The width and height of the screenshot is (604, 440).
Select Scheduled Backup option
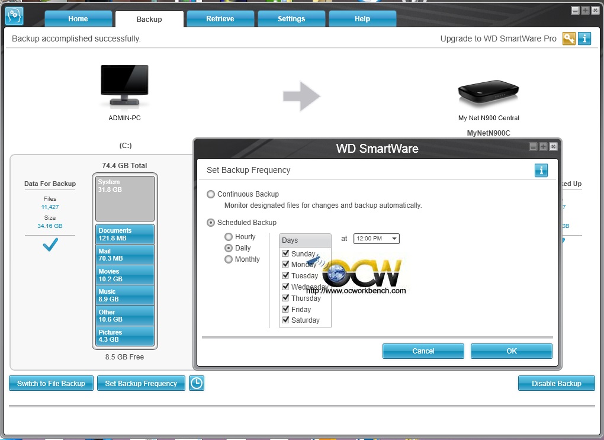pyautogui.click(x=211, y=222)
